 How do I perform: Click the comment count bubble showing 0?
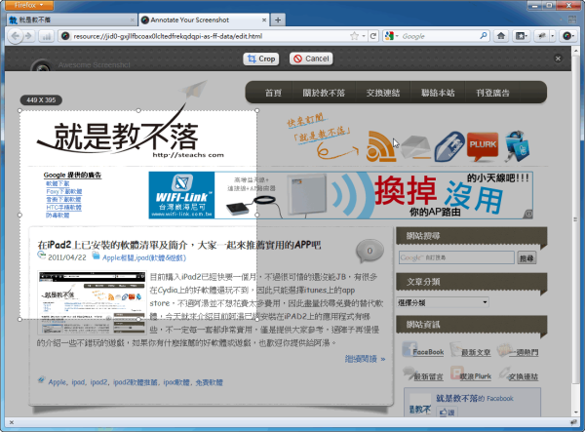click(370, 251)
